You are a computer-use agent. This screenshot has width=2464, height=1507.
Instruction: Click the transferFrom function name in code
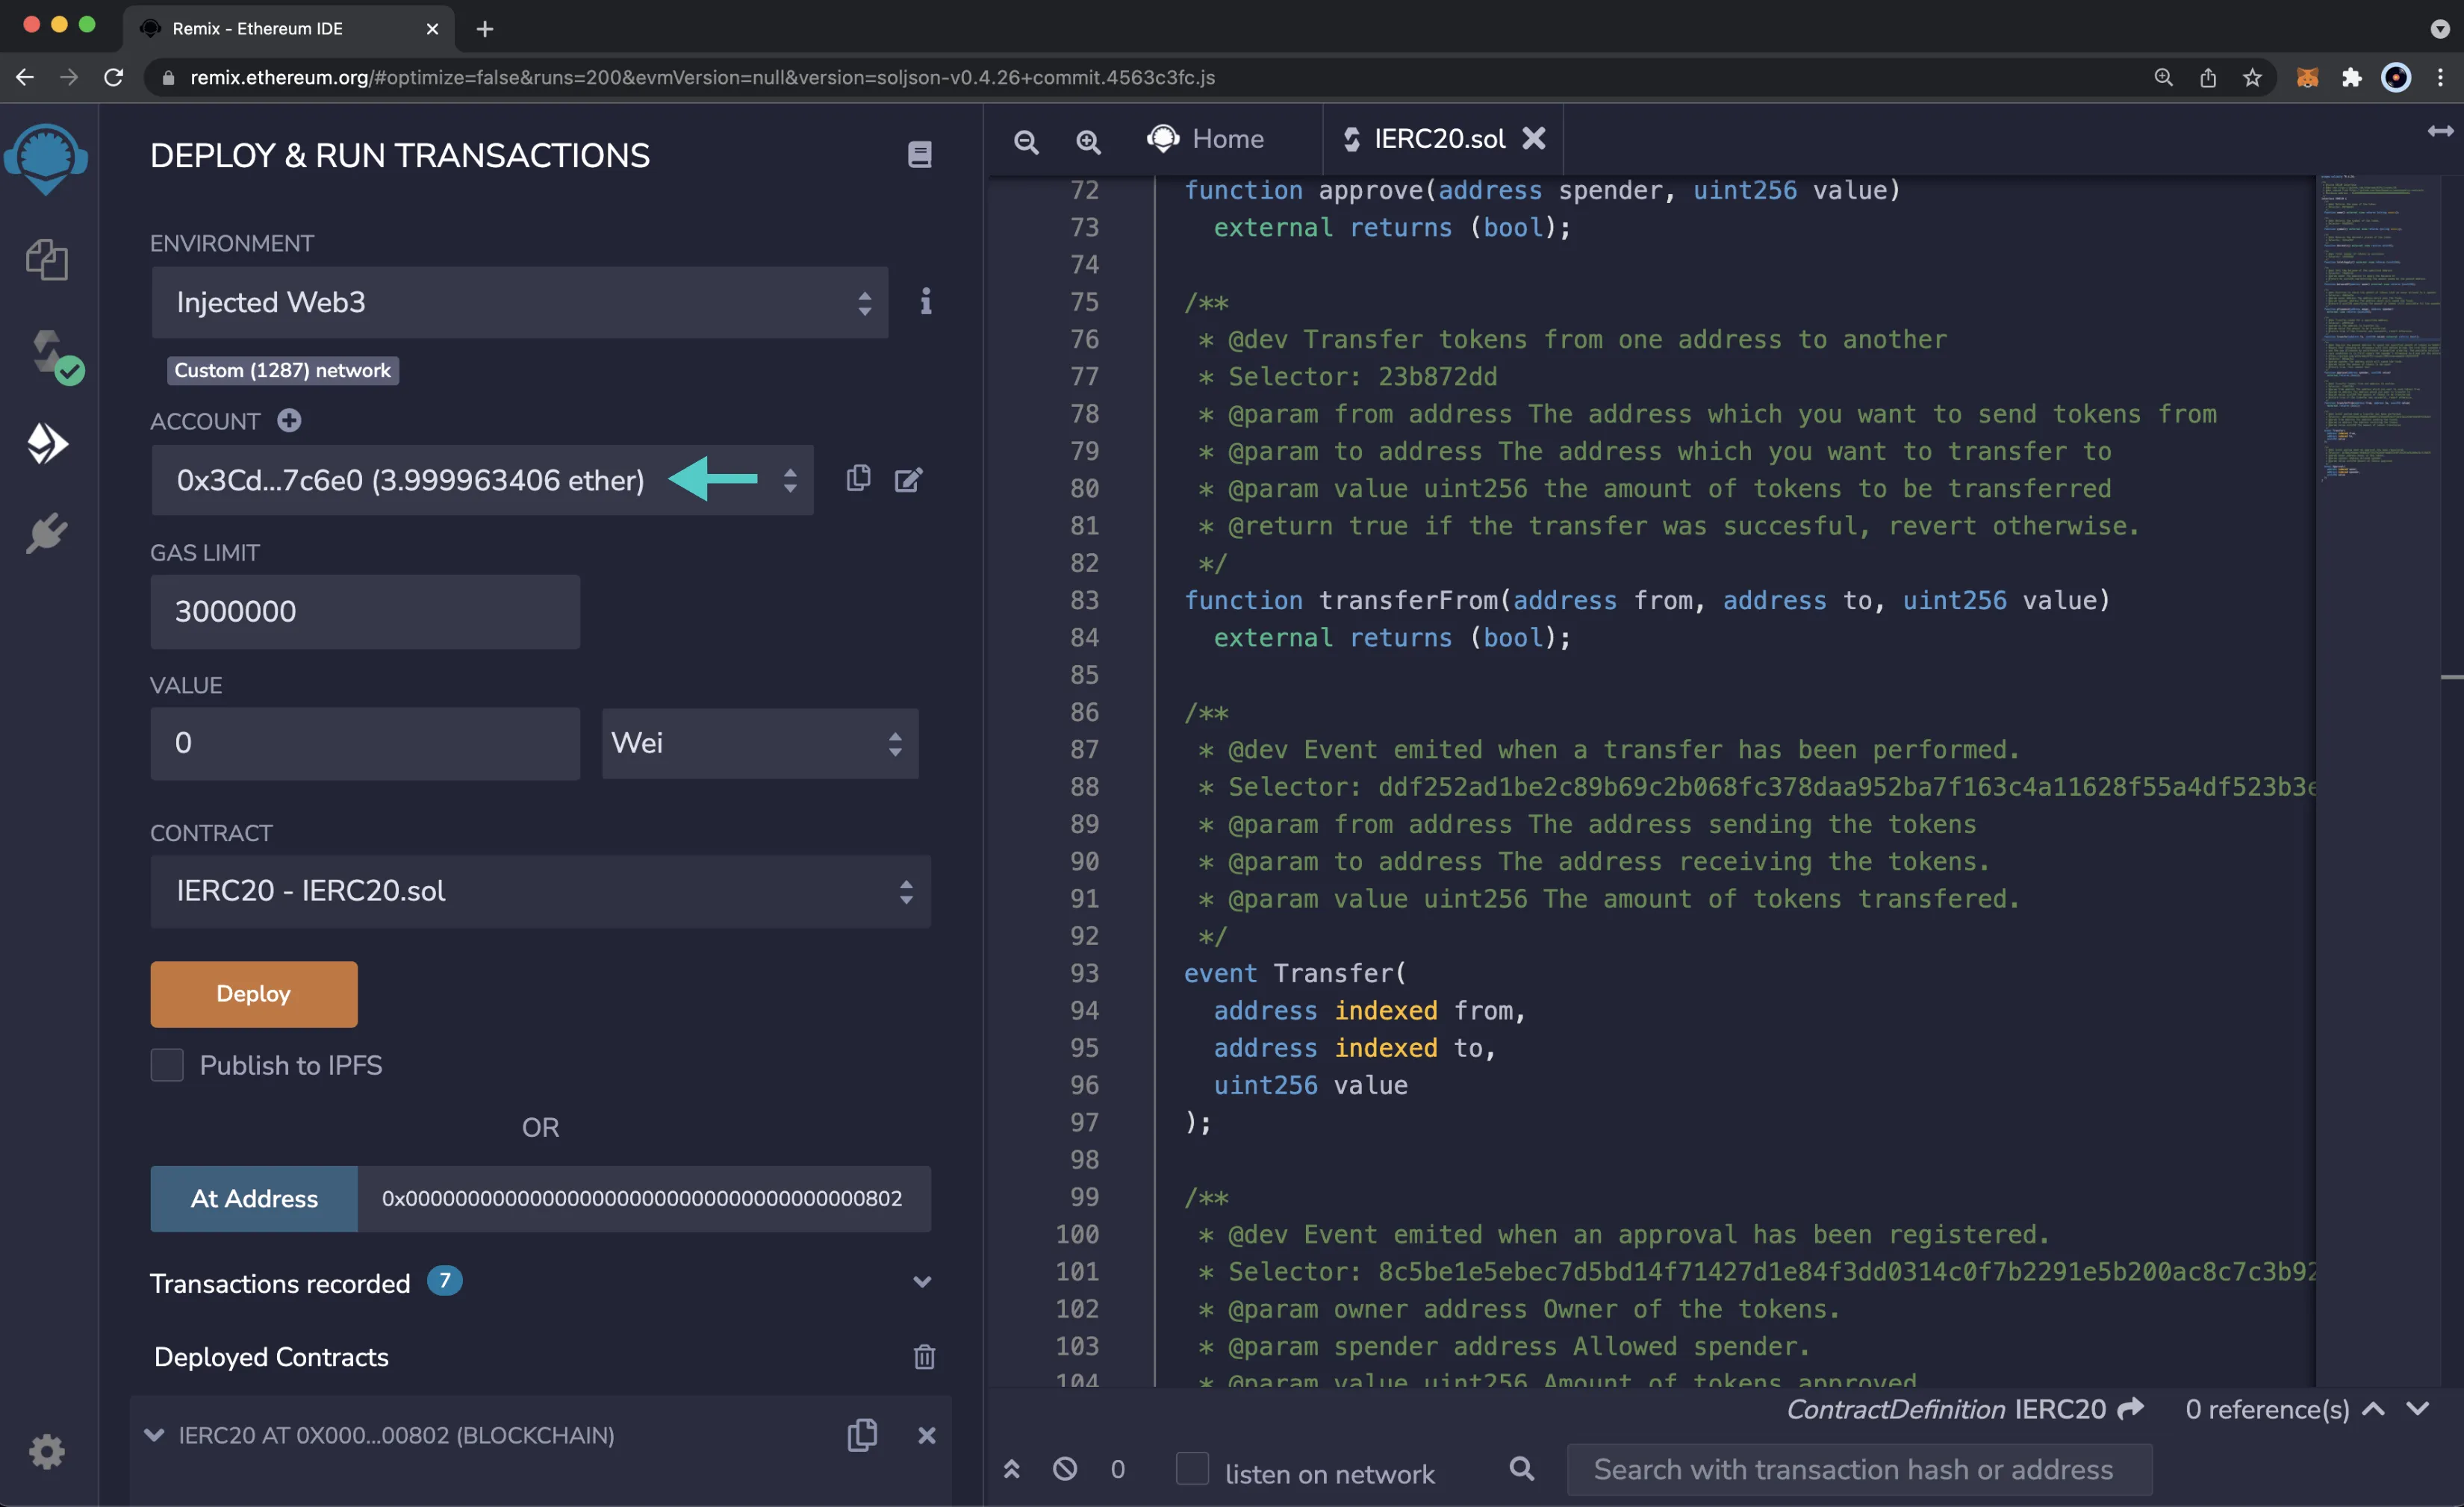(x=1408, y=599)
